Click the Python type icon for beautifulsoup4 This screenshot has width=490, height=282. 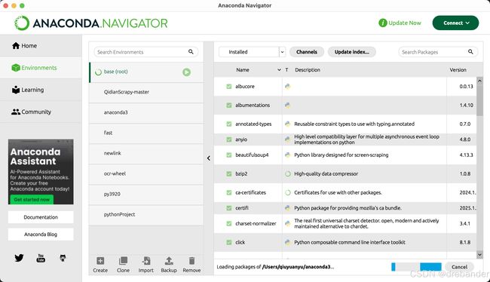tap(287, 155)
